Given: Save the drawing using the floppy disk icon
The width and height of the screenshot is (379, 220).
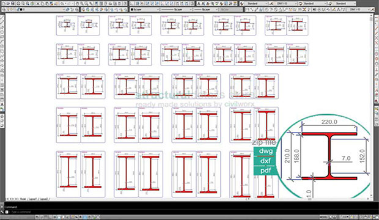Looking at the screenshot, I should click(x=13, y=4).
